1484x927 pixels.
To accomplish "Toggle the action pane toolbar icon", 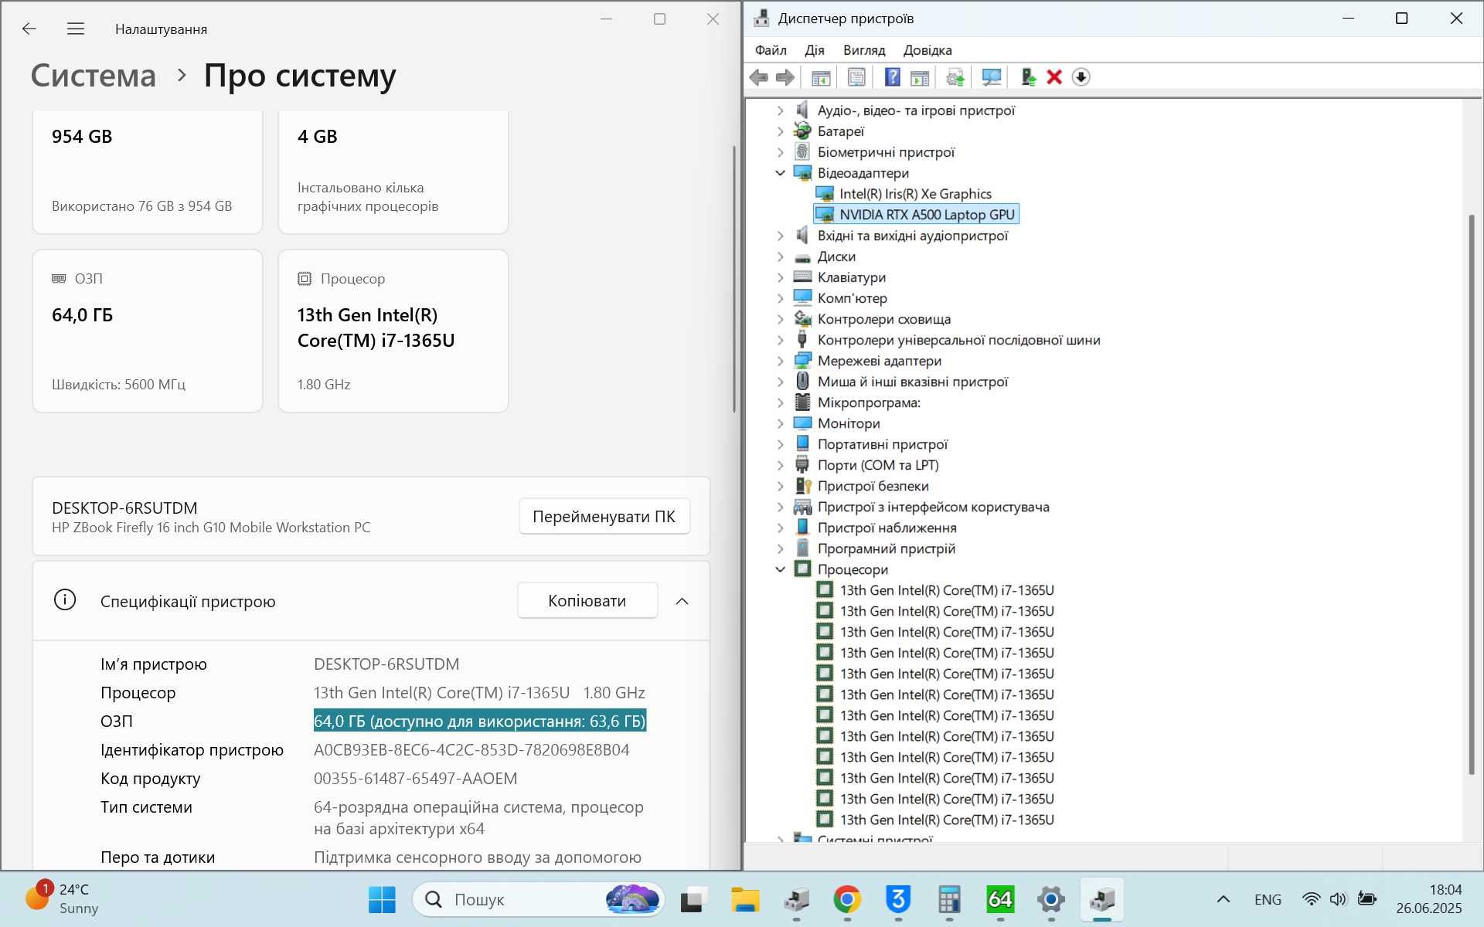I will [x=920, y=77].
